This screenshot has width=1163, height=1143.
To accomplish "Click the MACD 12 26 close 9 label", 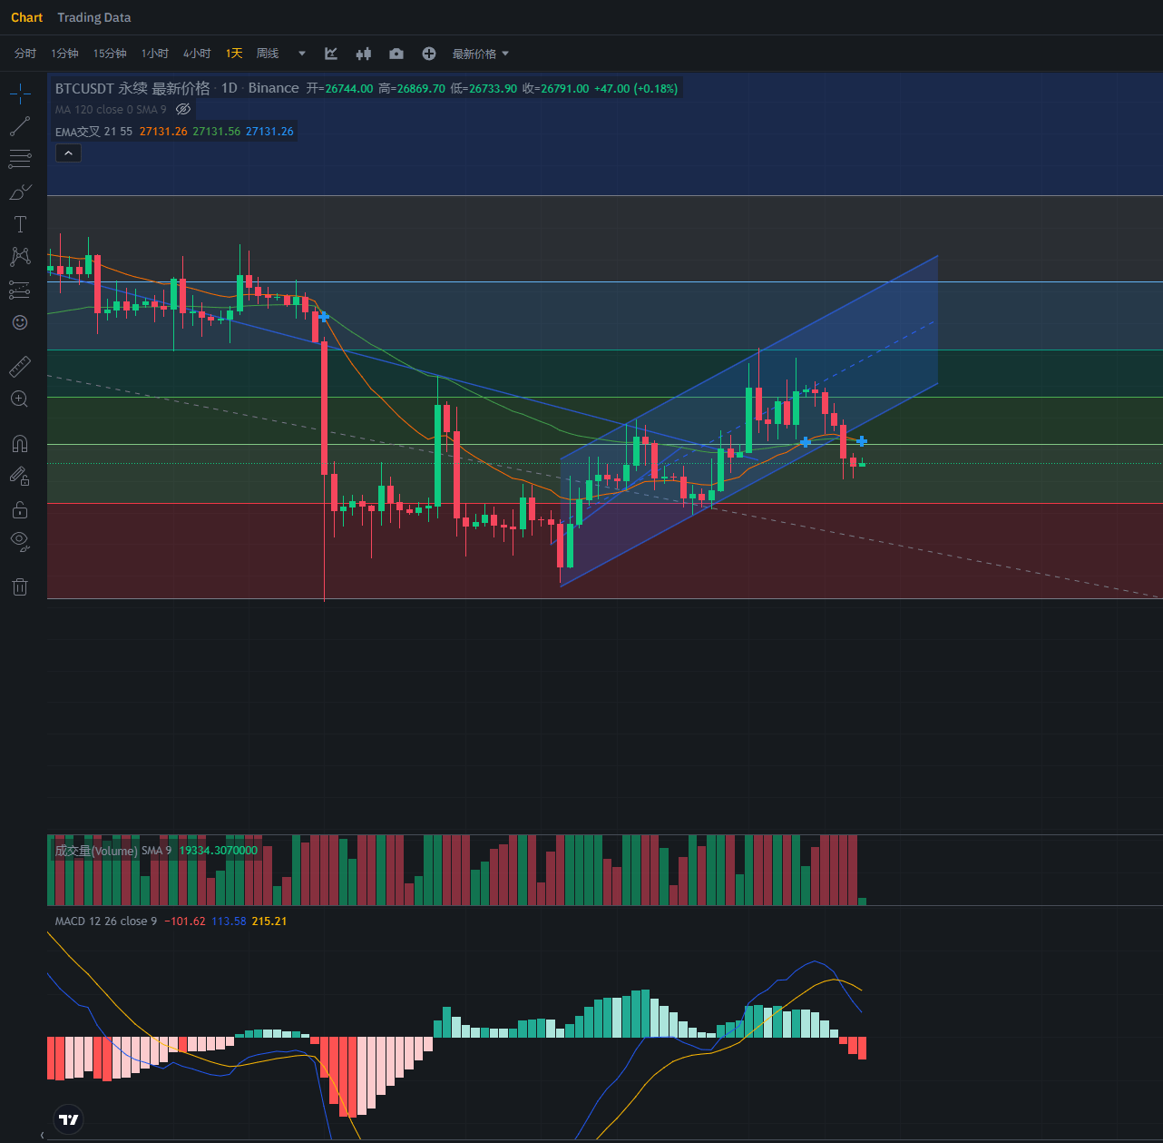I will [x=105, y=921].
